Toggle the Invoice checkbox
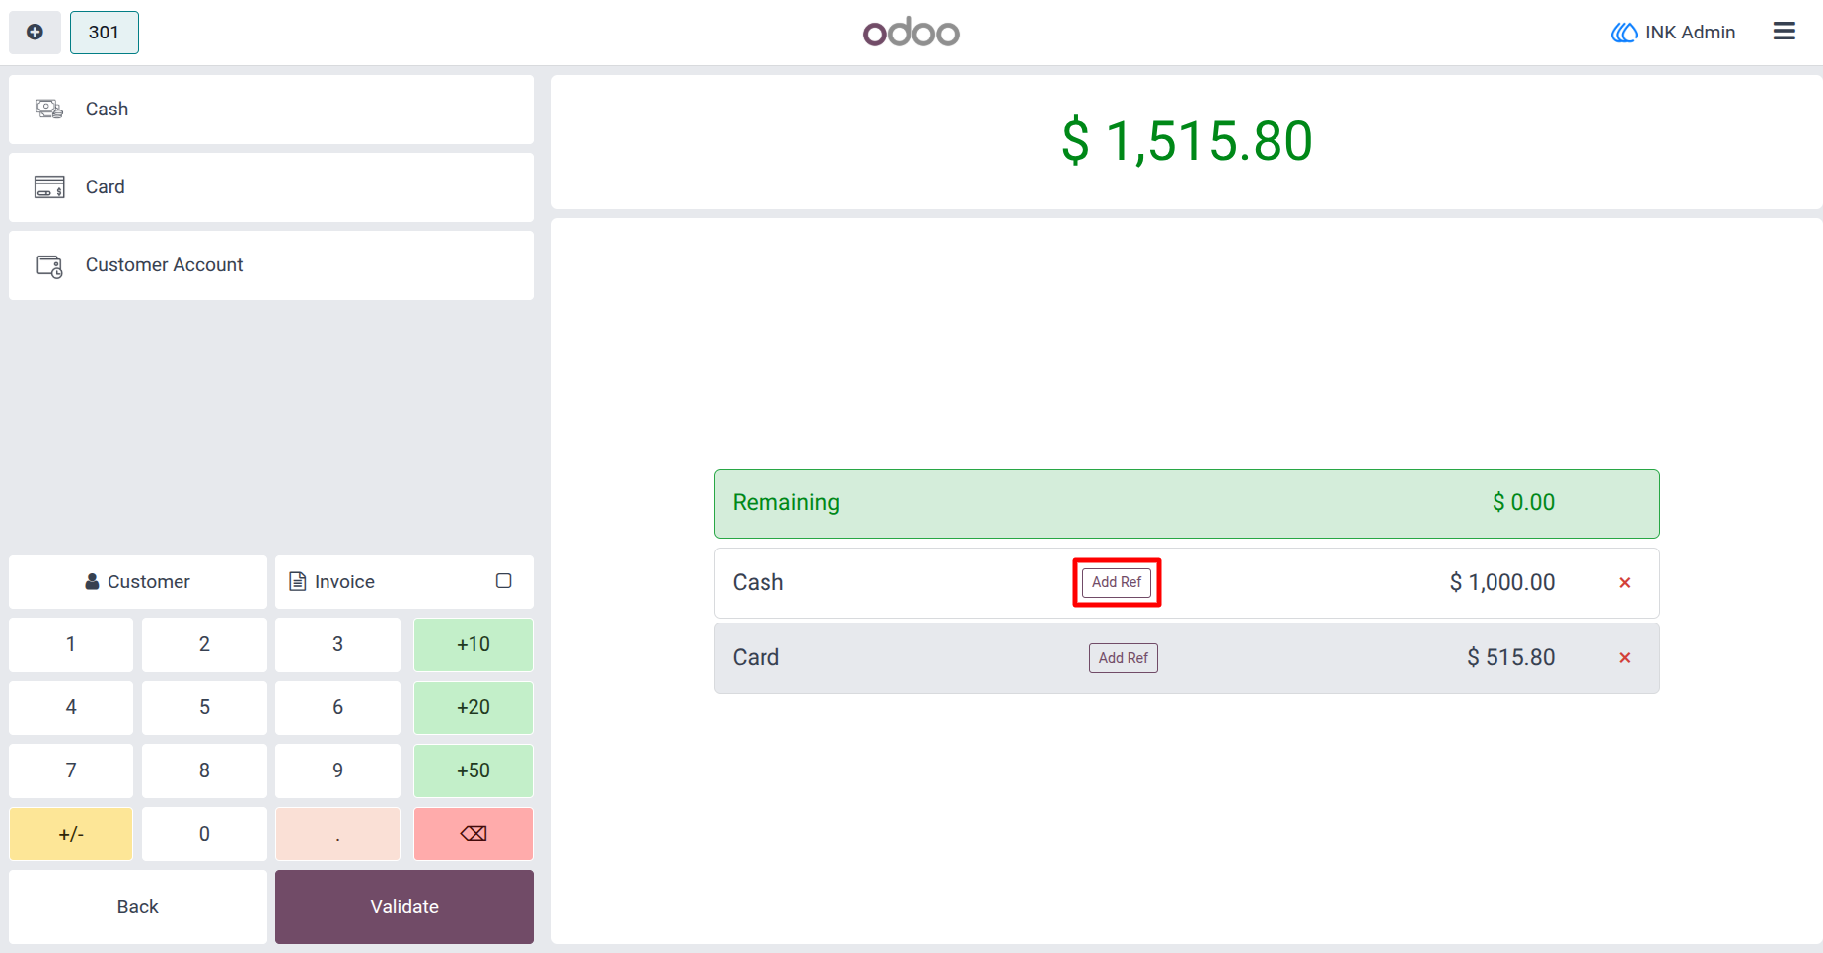Viewport: 1823px width, 953px height. click(503, 581)
